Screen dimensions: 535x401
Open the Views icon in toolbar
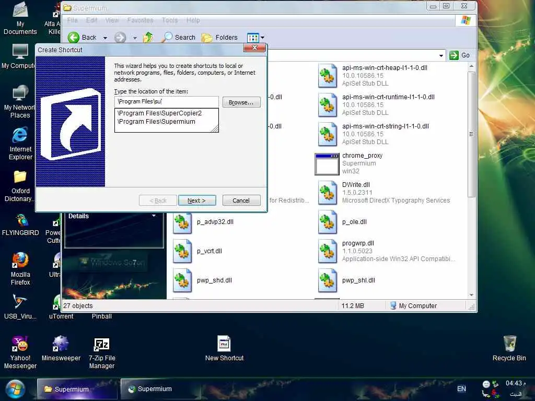pos(253,38)
